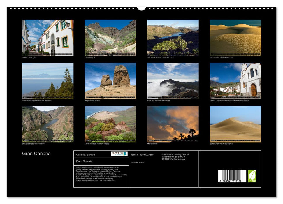Click the CALVENDO logo badge
Image resolution: width=283 pixels, height=204 pixels.
(x=119, y=154)
